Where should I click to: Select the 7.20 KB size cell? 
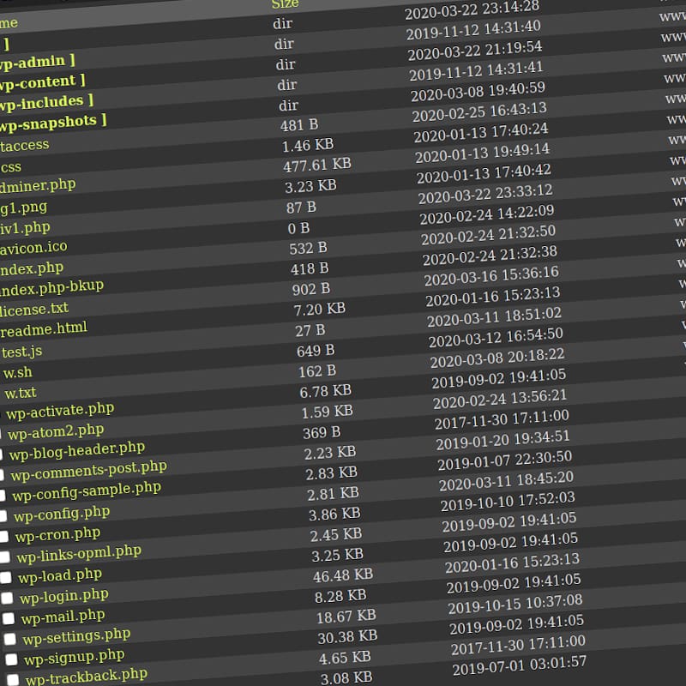click(x=320, y=310)
